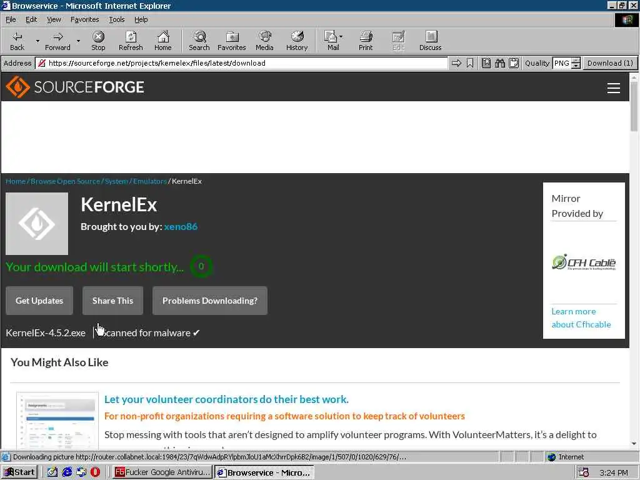
Task: Click the VolunteerMatters ad thumbnail
Action: pyautogui.click(x=57, y=421)
